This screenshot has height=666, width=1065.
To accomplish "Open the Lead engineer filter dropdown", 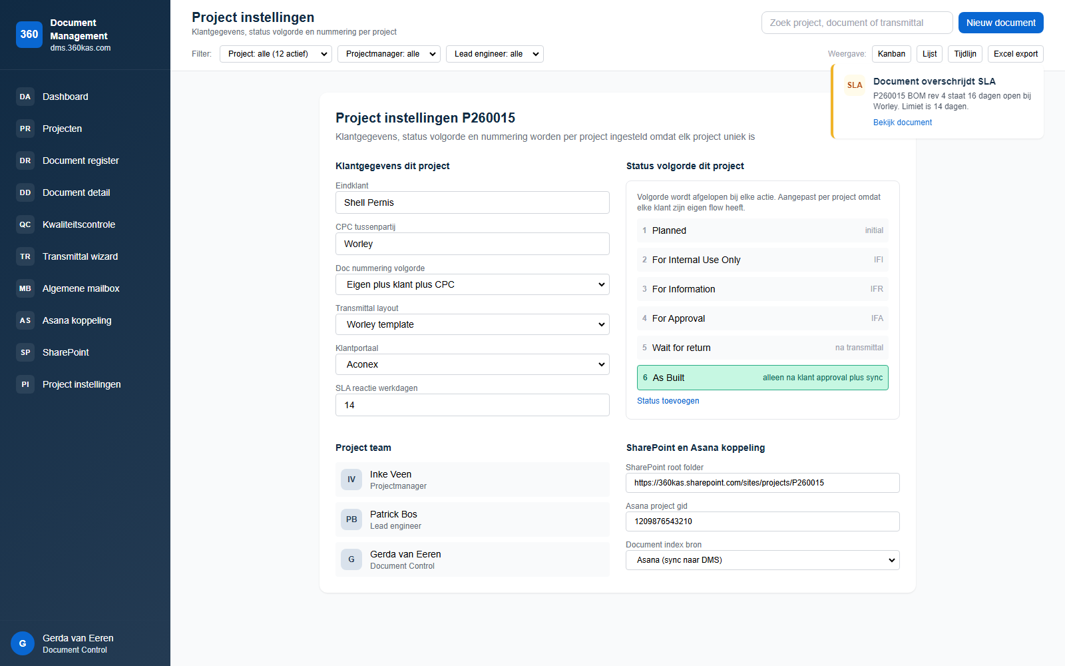I will 495,54.
